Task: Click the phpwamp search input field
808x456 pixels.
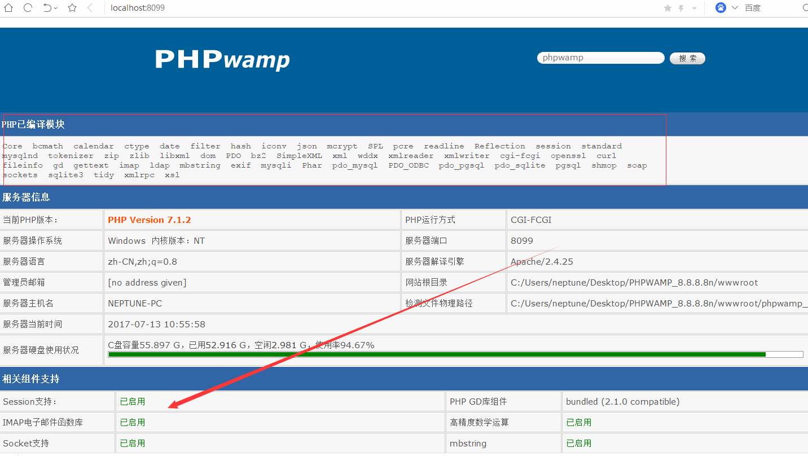Action: [601, 58]
